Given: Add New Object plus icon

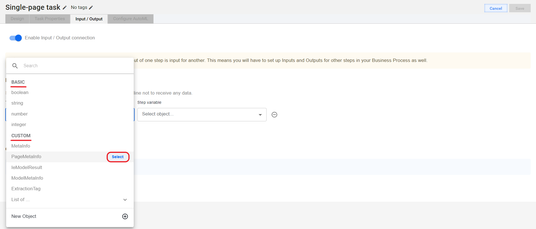Looking at the screenshot, I should [x=125, y=216].
